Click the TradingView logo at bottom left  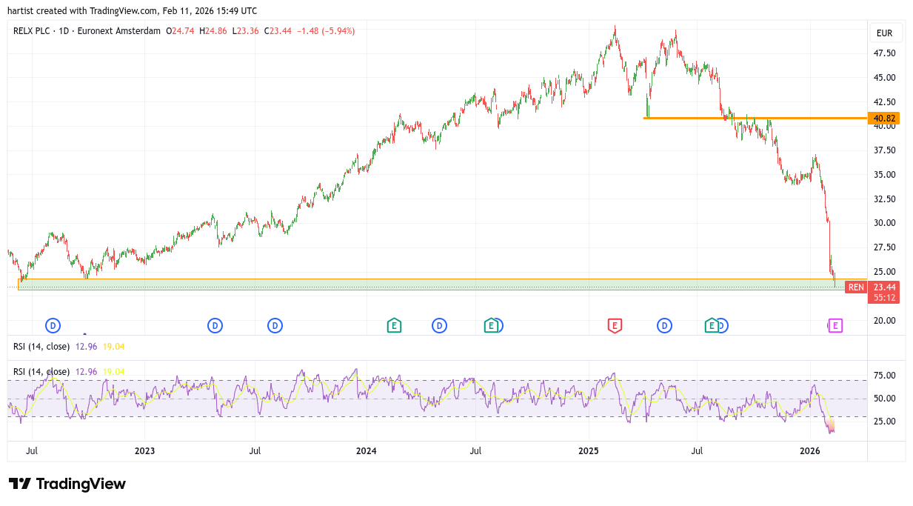[67, 484]
